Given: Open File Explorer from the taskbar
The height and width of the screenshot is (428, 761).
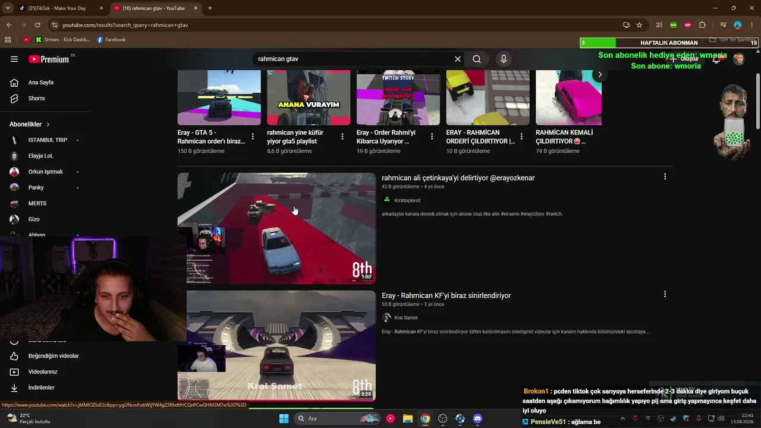Looking at the screenshot, I should tap(408, 418).
